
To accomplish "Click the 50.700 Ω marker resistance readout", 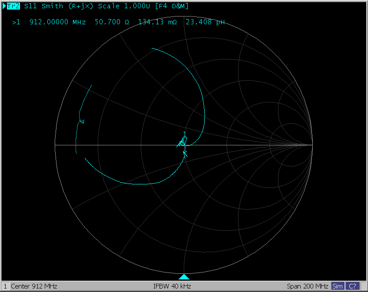I will coord(112,22).
